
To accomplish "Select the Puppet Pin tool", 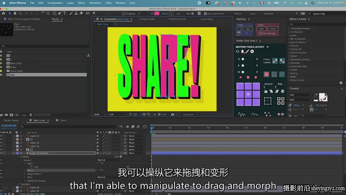I will pyautogui.click(x=94, y=13).
